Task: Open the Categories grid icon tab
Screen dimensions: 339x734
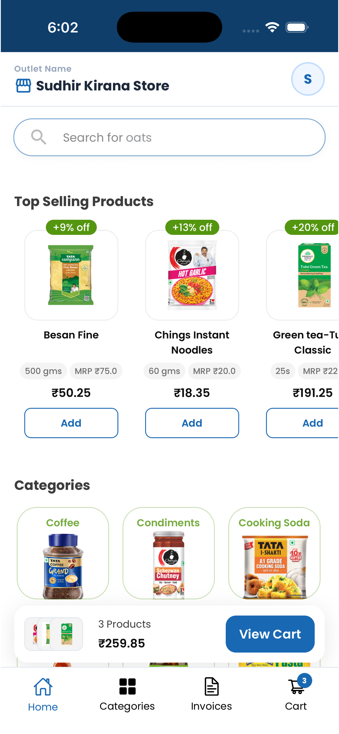Action: coord(127,687)
